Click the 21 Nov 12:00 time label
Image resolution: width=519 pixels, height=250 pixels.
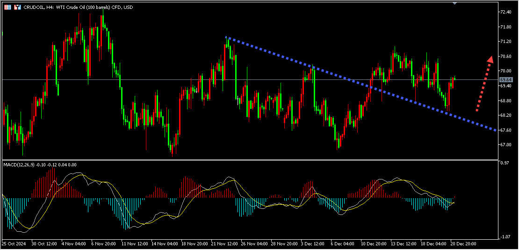click(224, 243)
